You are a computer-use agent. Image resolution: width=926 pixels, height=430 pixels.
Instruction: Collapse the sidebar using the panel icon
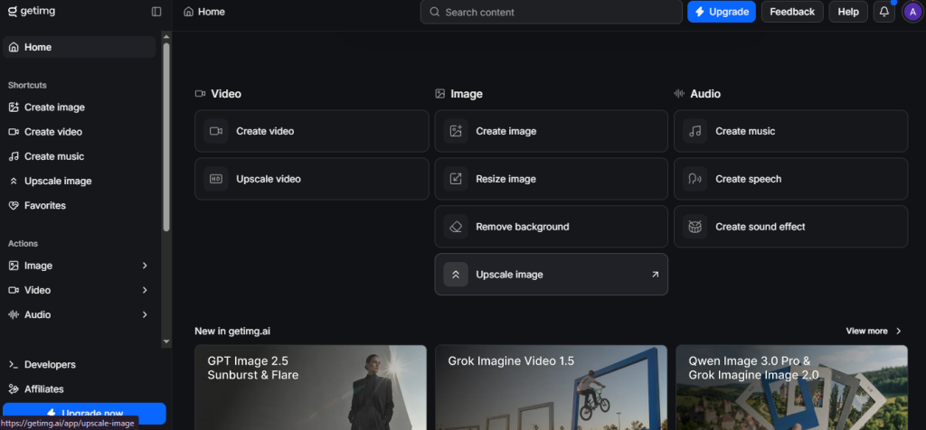[156, 12]
